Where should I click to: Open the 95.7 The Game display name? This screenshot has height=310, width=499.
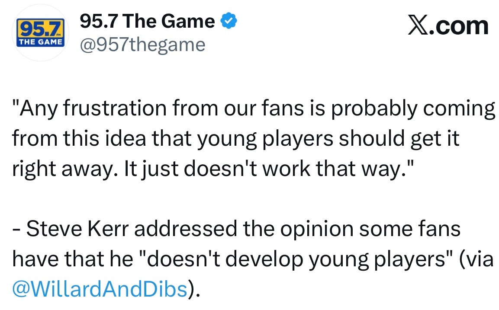[147, 22]
